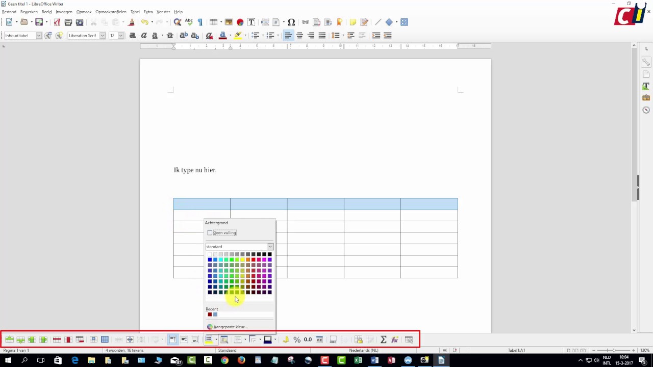Click the Export as PDF icon
The width and height of the screenshot is (653, 367).
coord(57,22)
